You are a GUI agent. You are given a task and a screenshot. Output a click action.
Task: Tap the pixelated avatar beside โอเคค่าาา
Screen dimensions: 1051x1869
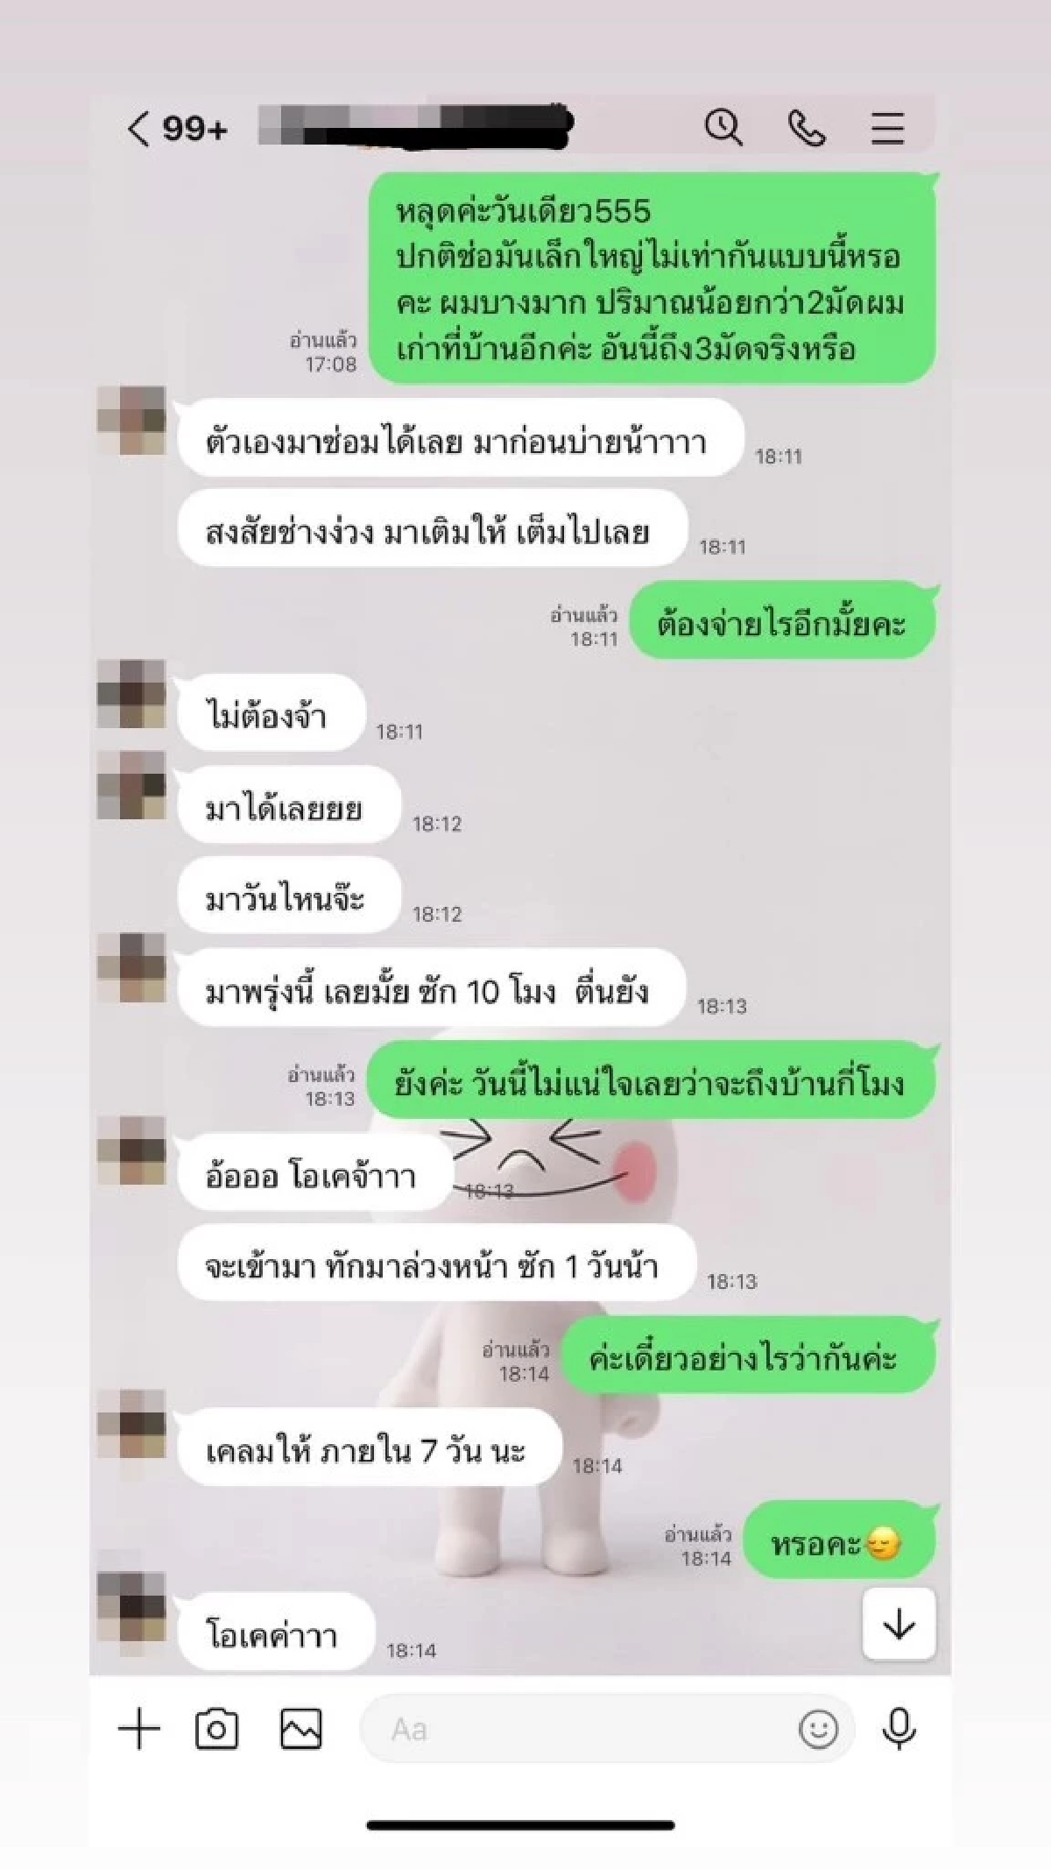coord(131,1607)
